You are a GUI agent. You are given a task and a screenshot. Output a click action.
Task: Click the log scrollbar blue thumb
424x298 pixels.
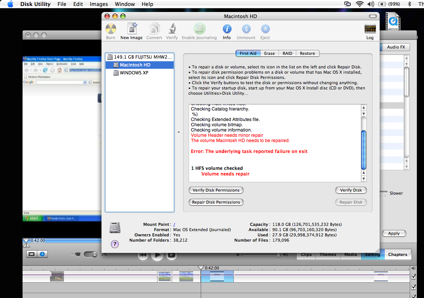(364, 150)
